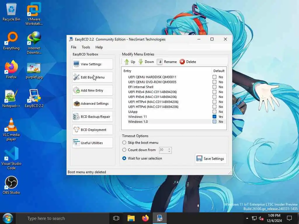
Task: Open the BCD Deployment section
Action: [x=93, y=130]
